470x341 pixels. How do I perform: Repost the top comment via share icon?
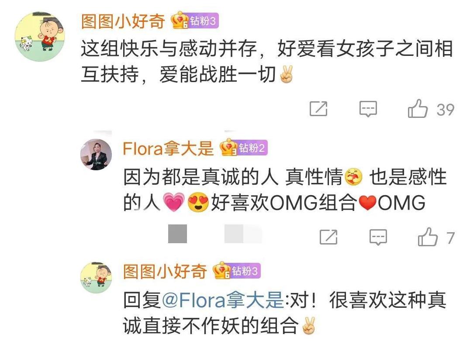coord(318,109)
